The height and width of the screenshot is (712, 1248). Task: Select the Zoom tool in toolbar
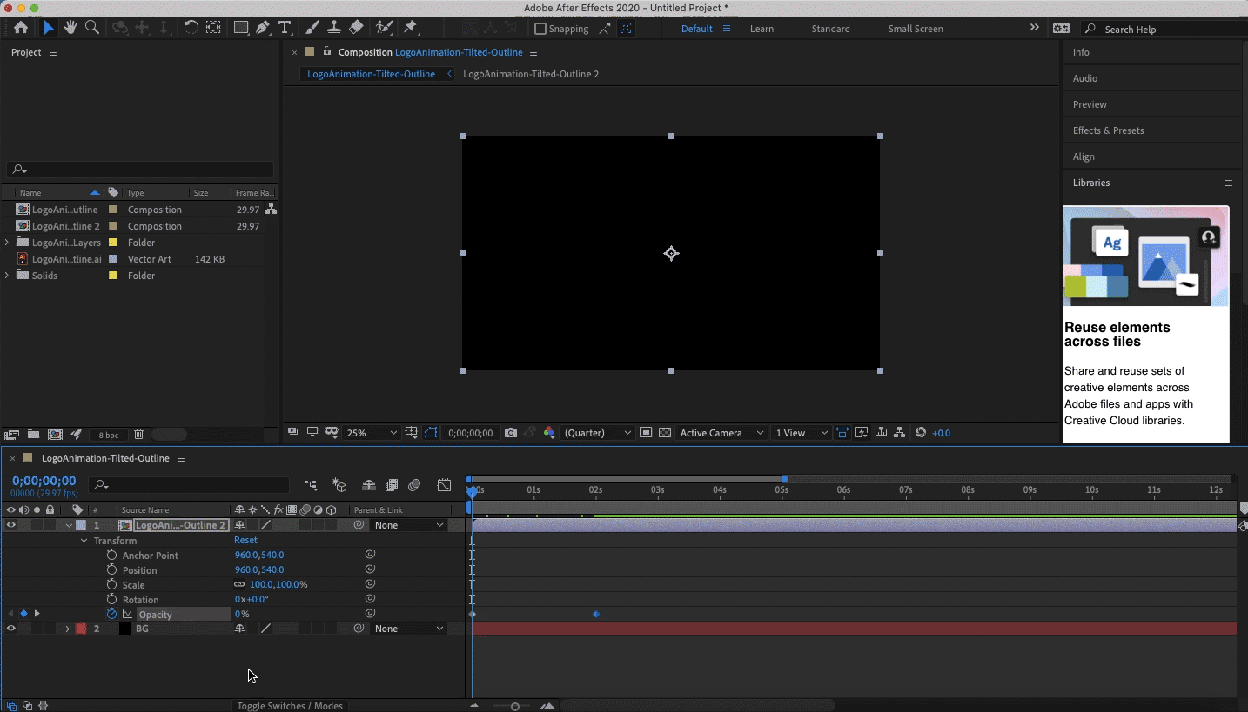tap(91, 28)
